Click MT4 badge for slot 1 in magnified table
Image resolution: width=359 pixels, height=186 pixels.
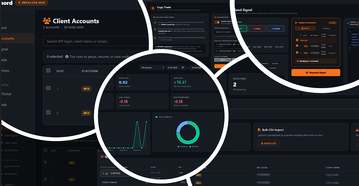point(86,89)
